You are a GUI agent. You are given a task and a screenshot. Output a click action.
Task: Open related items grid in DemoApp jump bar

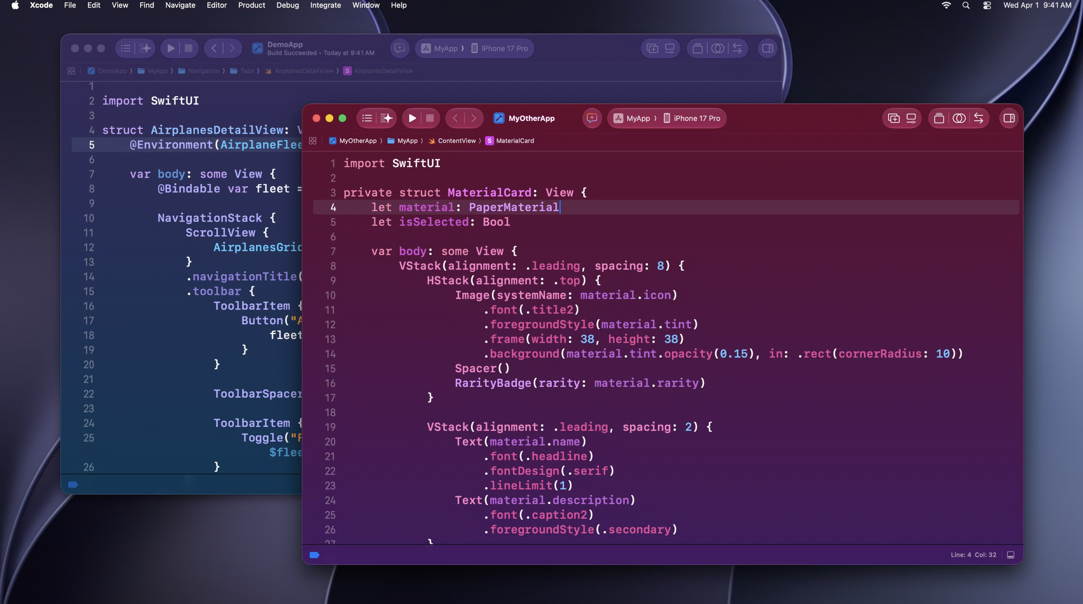coord(71,71)
